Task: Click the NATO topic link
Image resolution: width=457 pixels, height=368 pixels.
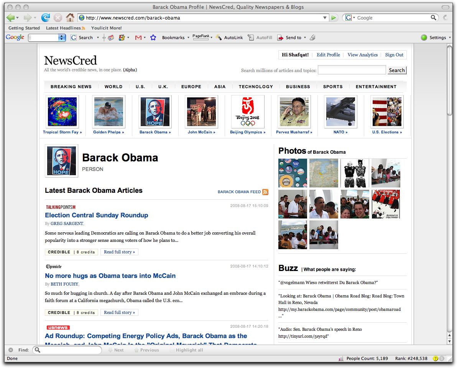Action: [340, 132]
